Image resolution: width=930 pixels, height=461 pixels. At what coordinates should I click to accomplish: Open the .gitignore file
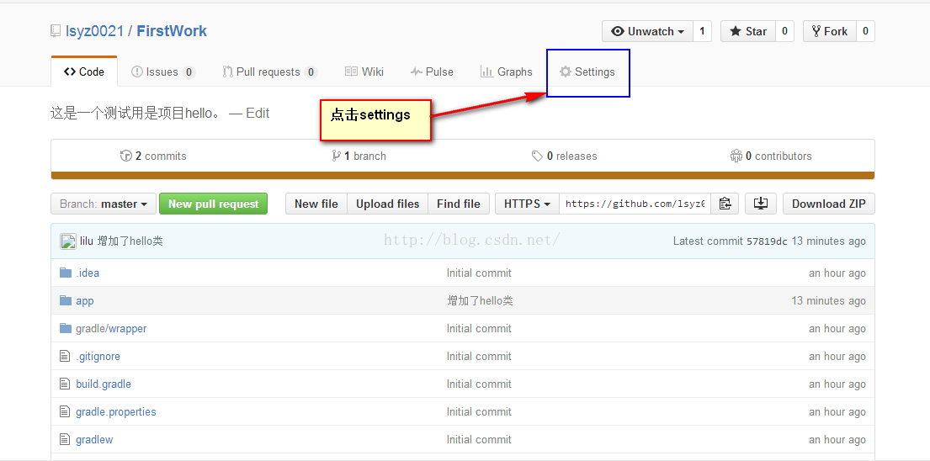point(98,356)
